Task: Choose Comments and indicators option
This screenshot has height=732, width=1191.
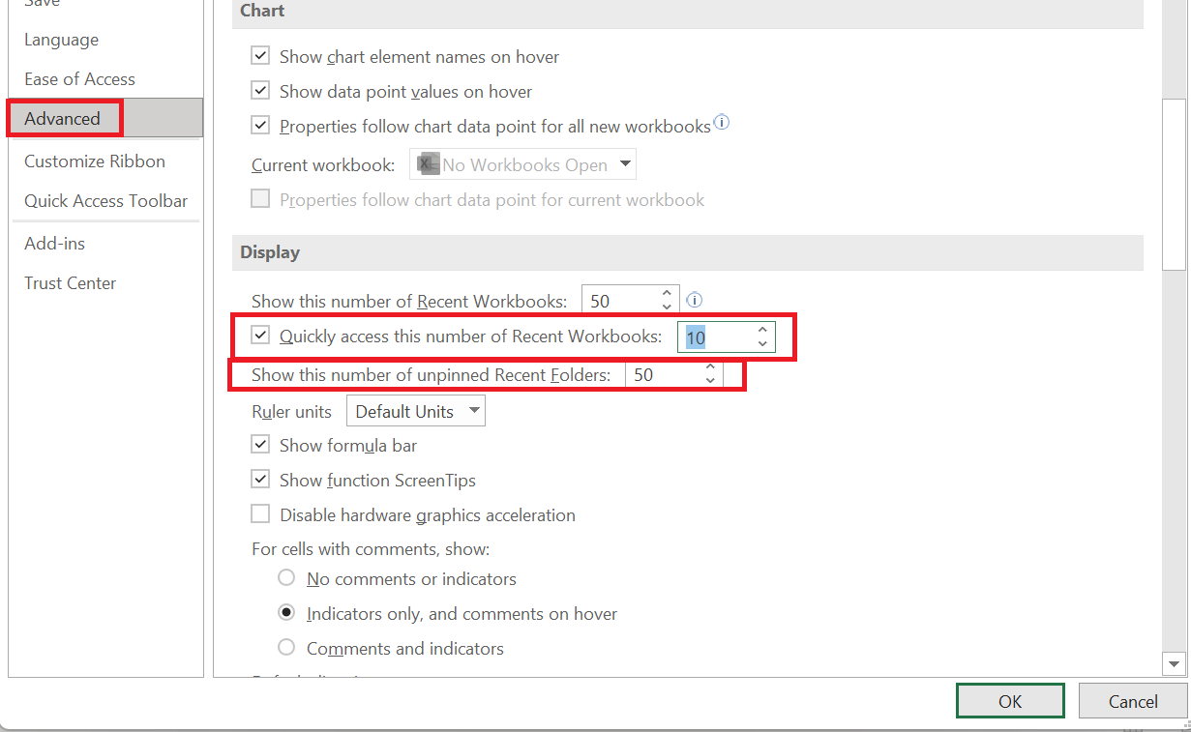Action: pos(286,647)
